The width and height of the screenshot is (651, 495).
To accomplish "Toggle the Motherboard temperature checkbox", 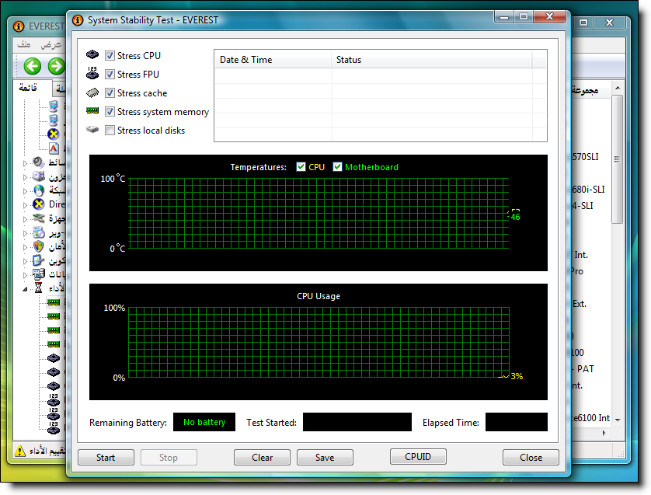I will [337, 167].
